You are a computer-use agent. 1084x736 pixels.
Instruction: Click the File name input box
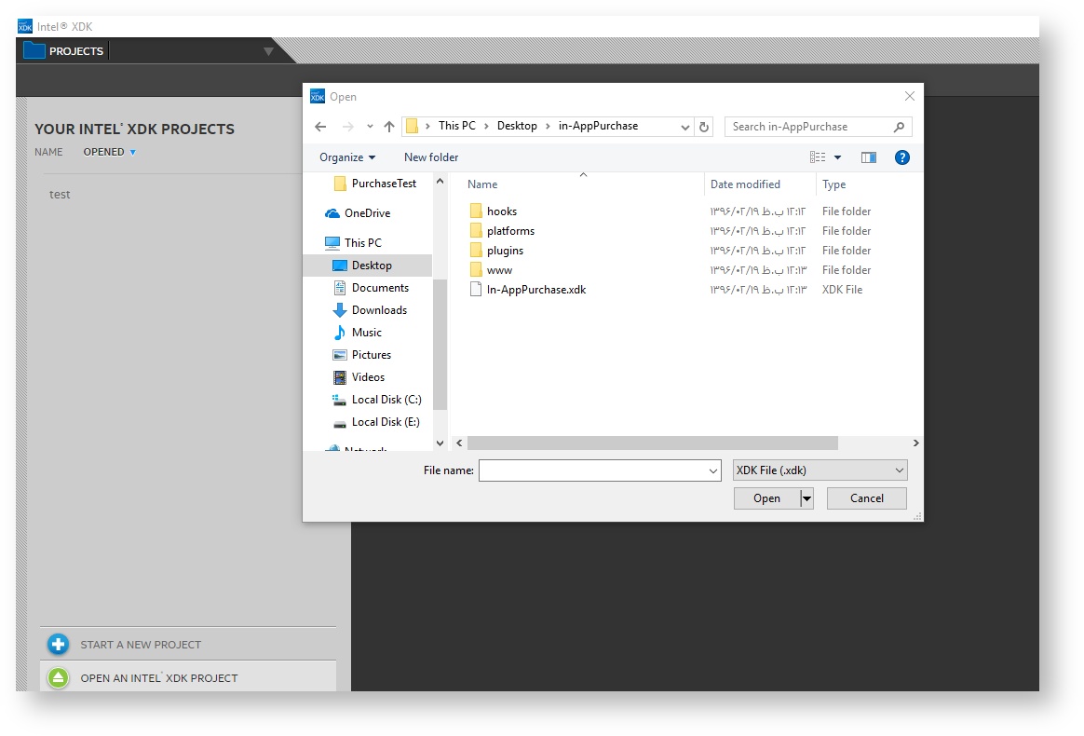(x=592, y=470)
